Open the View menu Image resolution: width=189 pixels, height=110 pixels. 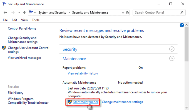pos(24,20)
